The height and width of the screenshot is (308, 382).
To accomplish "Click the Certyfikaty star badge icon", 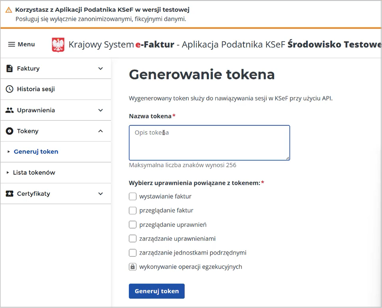I will point(9,194).
